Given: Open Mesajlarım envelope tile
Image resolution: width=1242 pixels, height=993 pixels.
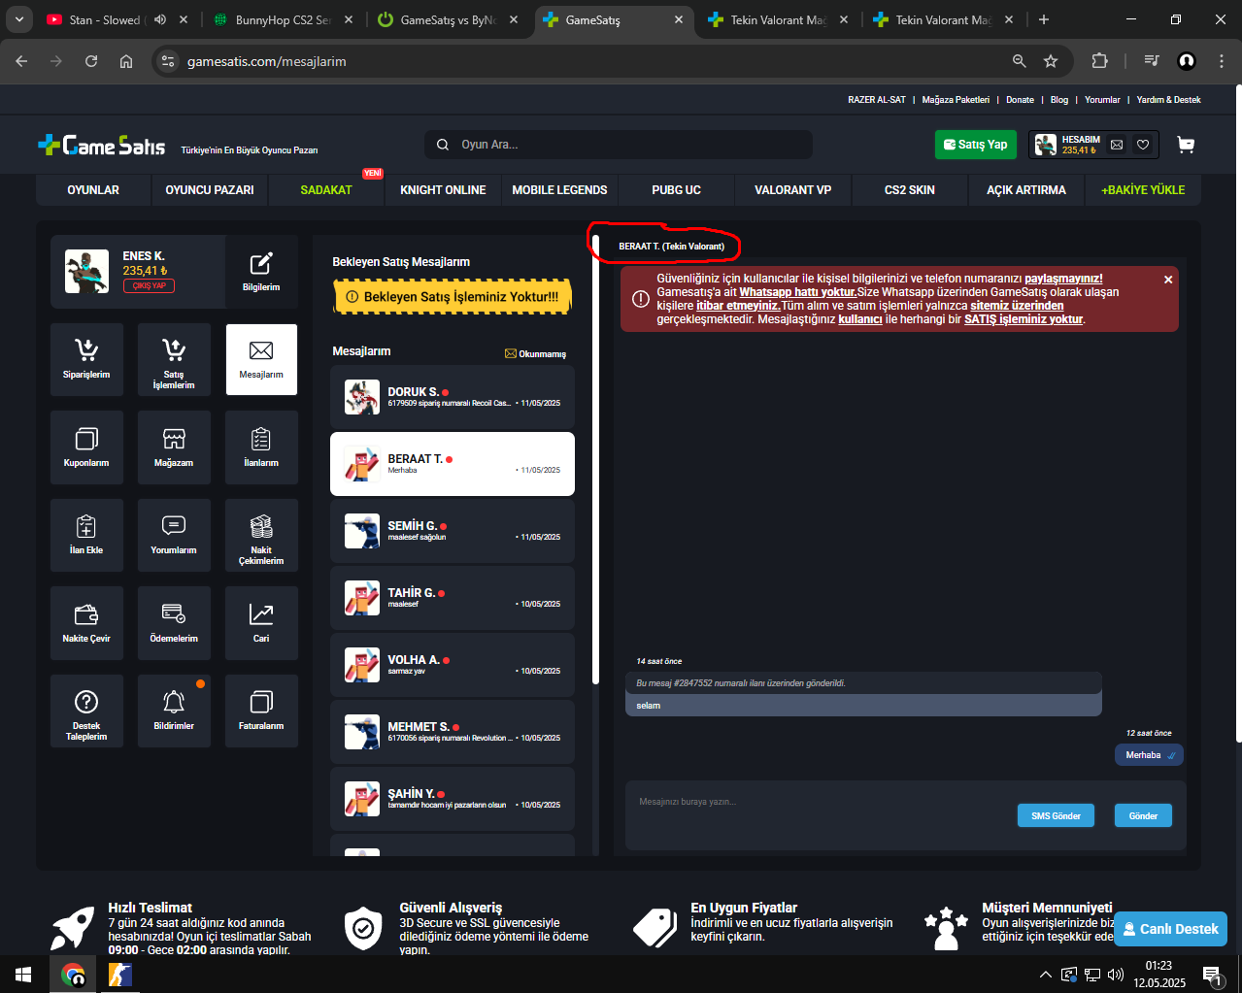Looking at the screenshot, I should [261, 360].
